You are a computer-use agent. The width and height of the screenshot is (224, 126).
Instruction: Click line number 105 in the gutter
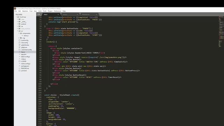click(x=40, y=95)
